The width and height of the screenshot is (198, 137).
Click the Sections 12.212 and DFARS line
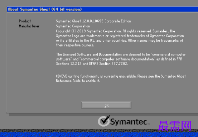92,64
